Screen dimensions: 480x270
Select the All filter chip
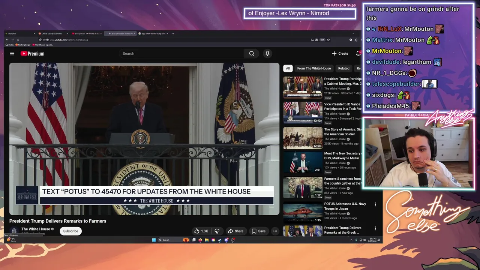tap(288, 68)
